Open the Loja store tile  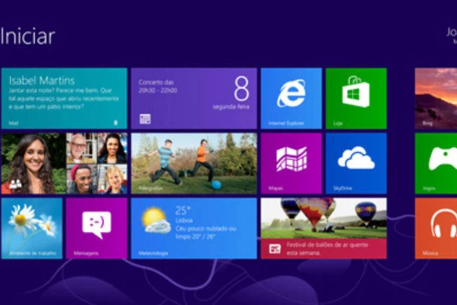[x=356, y=99]
